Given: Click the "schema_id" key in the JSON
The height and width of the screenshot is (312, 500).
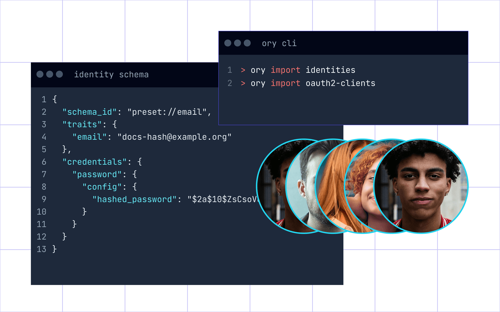Looking at the screenshot, I should coord(90,112).
